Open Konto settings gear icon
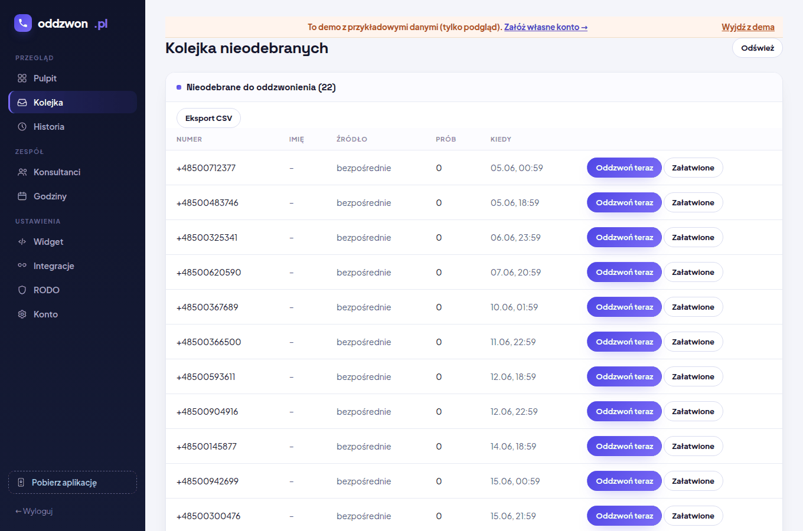The height and width of the screenshot is (531, 803). (x=22, y=314)
